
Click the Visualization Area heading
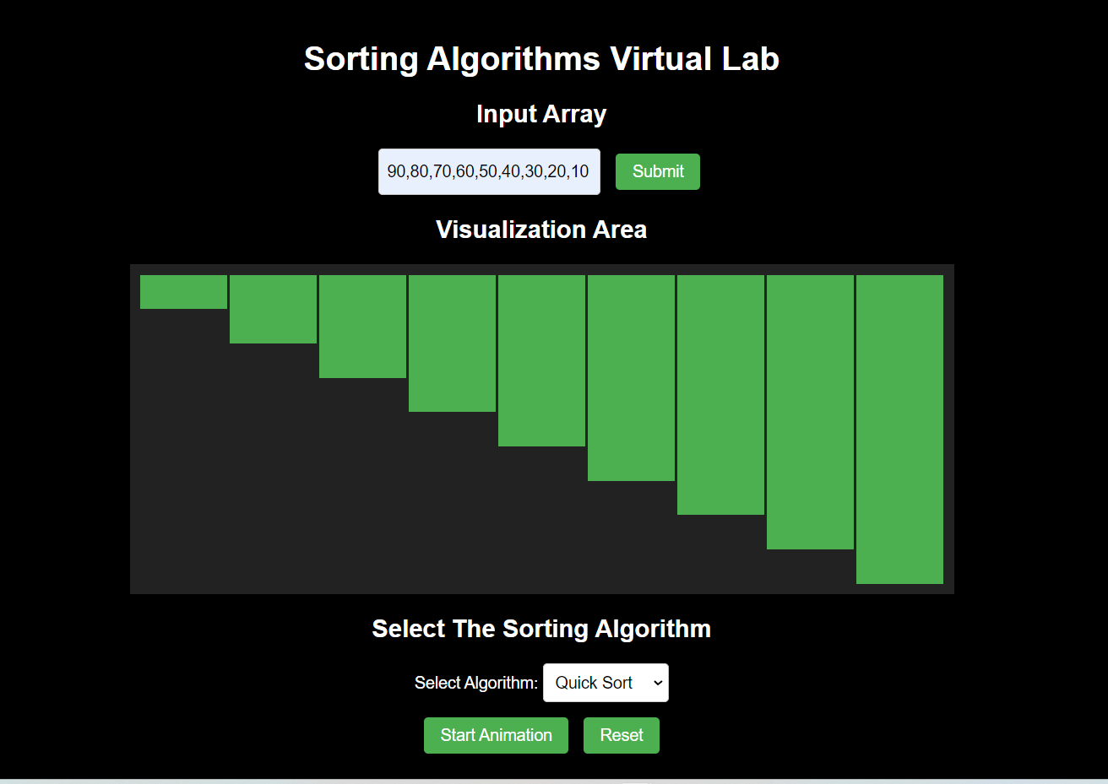541,230
